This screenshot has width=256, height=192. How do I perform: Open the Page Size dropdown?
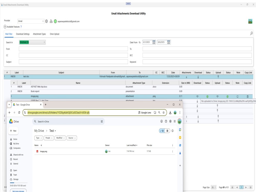click(214, 187)
